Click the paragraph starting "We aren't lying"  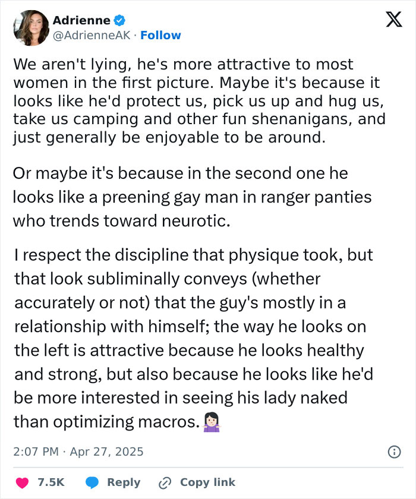199,102
